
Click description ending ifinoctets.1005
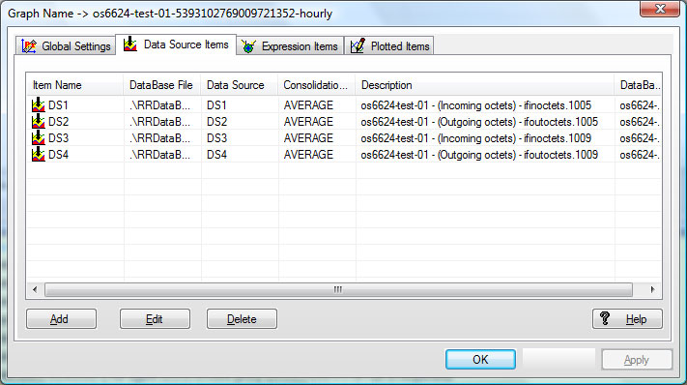coord(475,105)
